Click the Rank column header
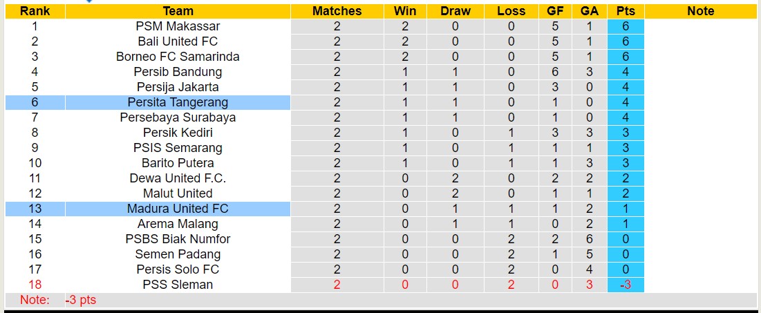The image size is (761, 313). pyautogui.click(x=35, y=11)
